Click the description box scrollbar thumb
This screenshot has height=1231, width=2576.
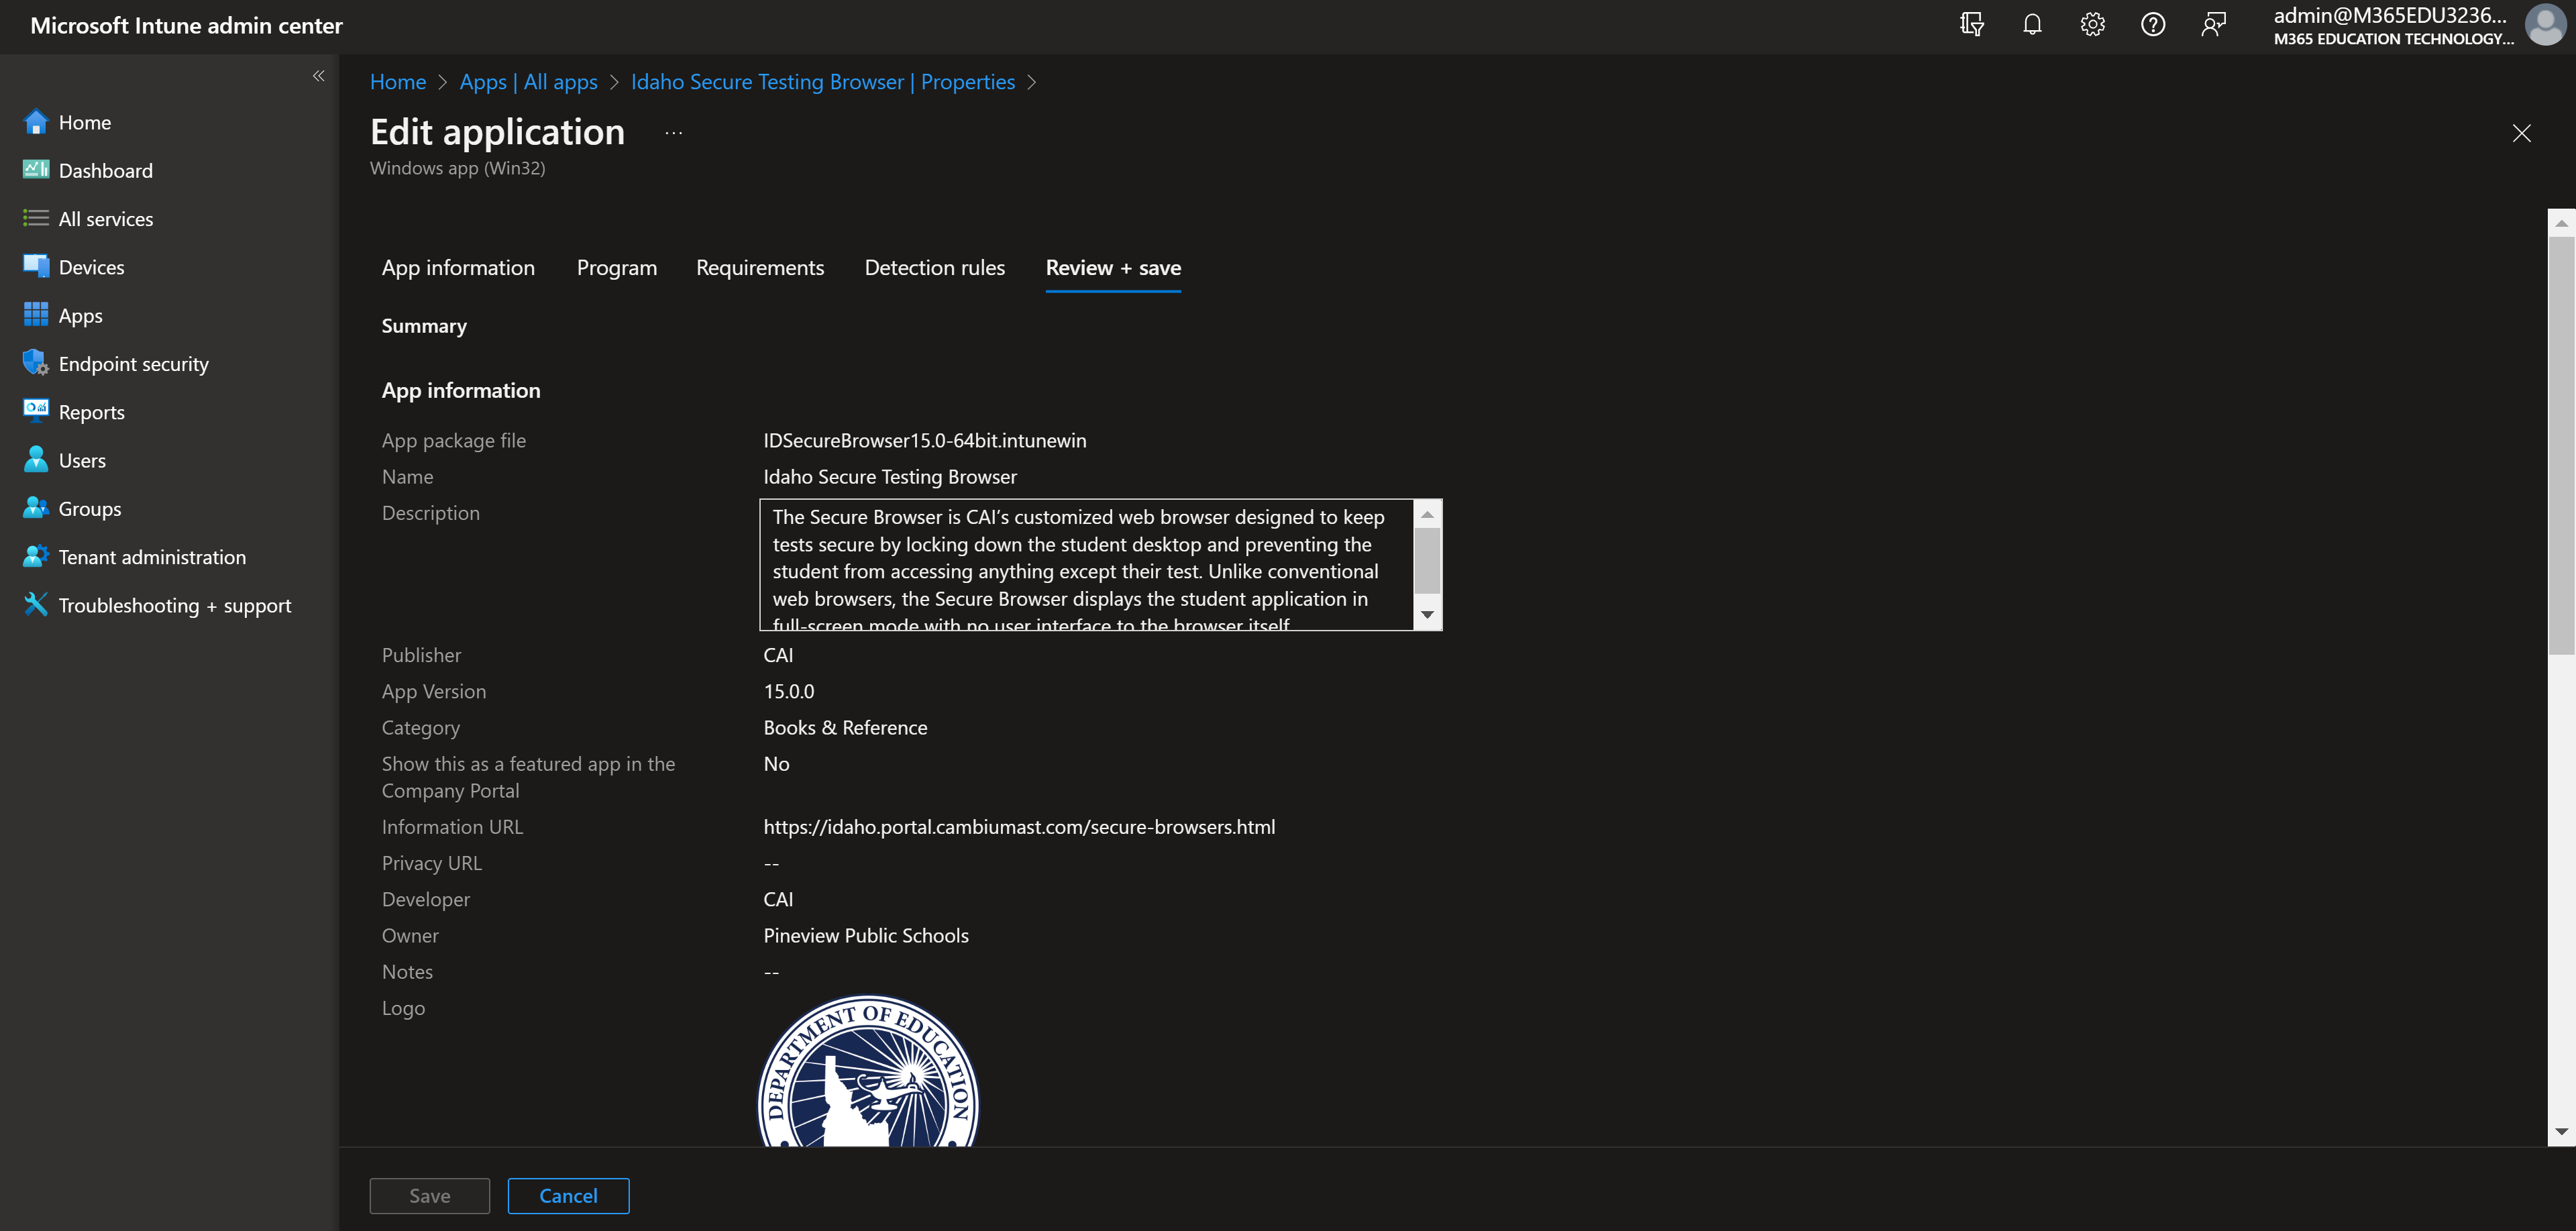tap(1427, 561)
